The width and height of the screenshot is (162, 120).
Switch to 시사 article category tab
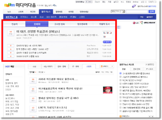point(34,67)
